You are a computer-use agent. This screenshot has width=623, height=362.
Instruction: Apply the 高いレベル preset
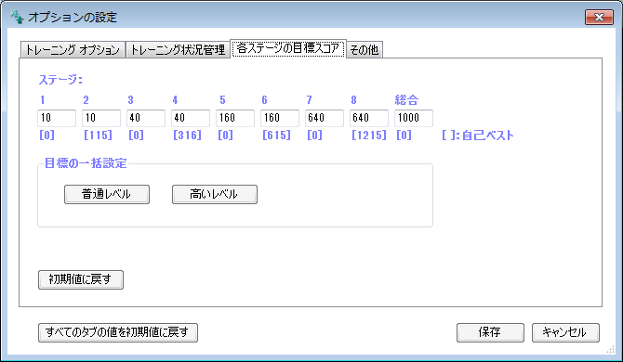pyautogui.click(x=215, y=194)
